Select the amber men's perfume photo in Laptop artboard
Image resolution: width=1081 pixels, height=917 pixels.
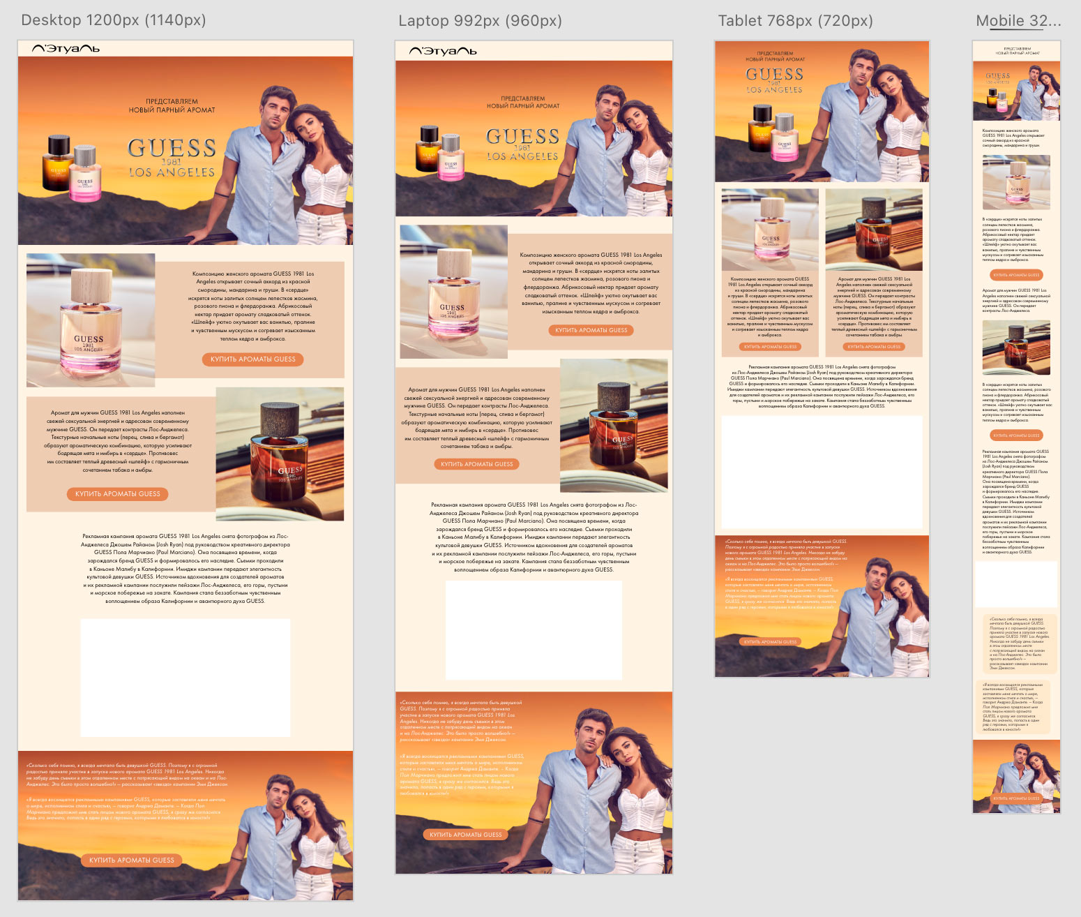(x=614, y=426)
